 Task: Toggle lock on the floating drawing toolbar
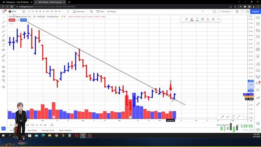tap(208, 19)
